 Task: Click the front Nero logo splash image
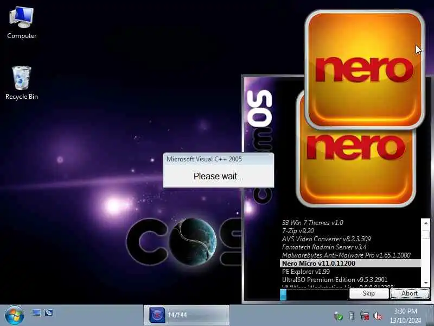click(x=365, y=70)
